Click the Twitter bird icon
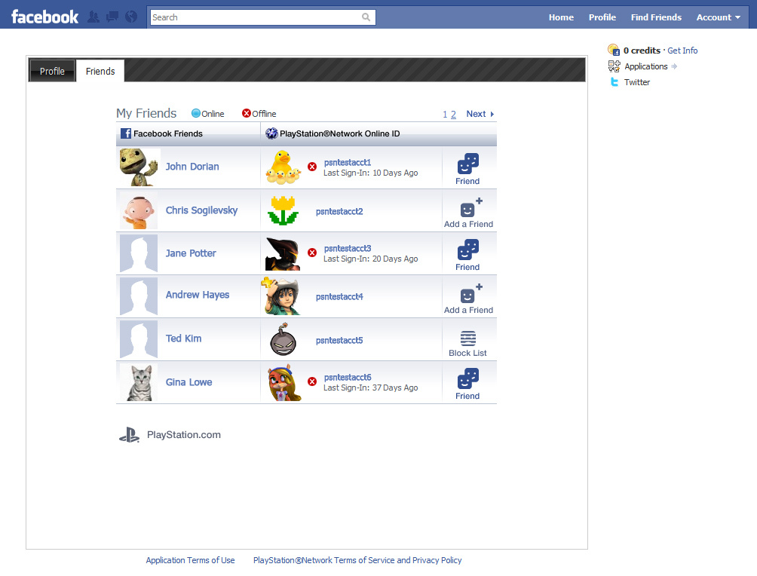 coord(614,82)
